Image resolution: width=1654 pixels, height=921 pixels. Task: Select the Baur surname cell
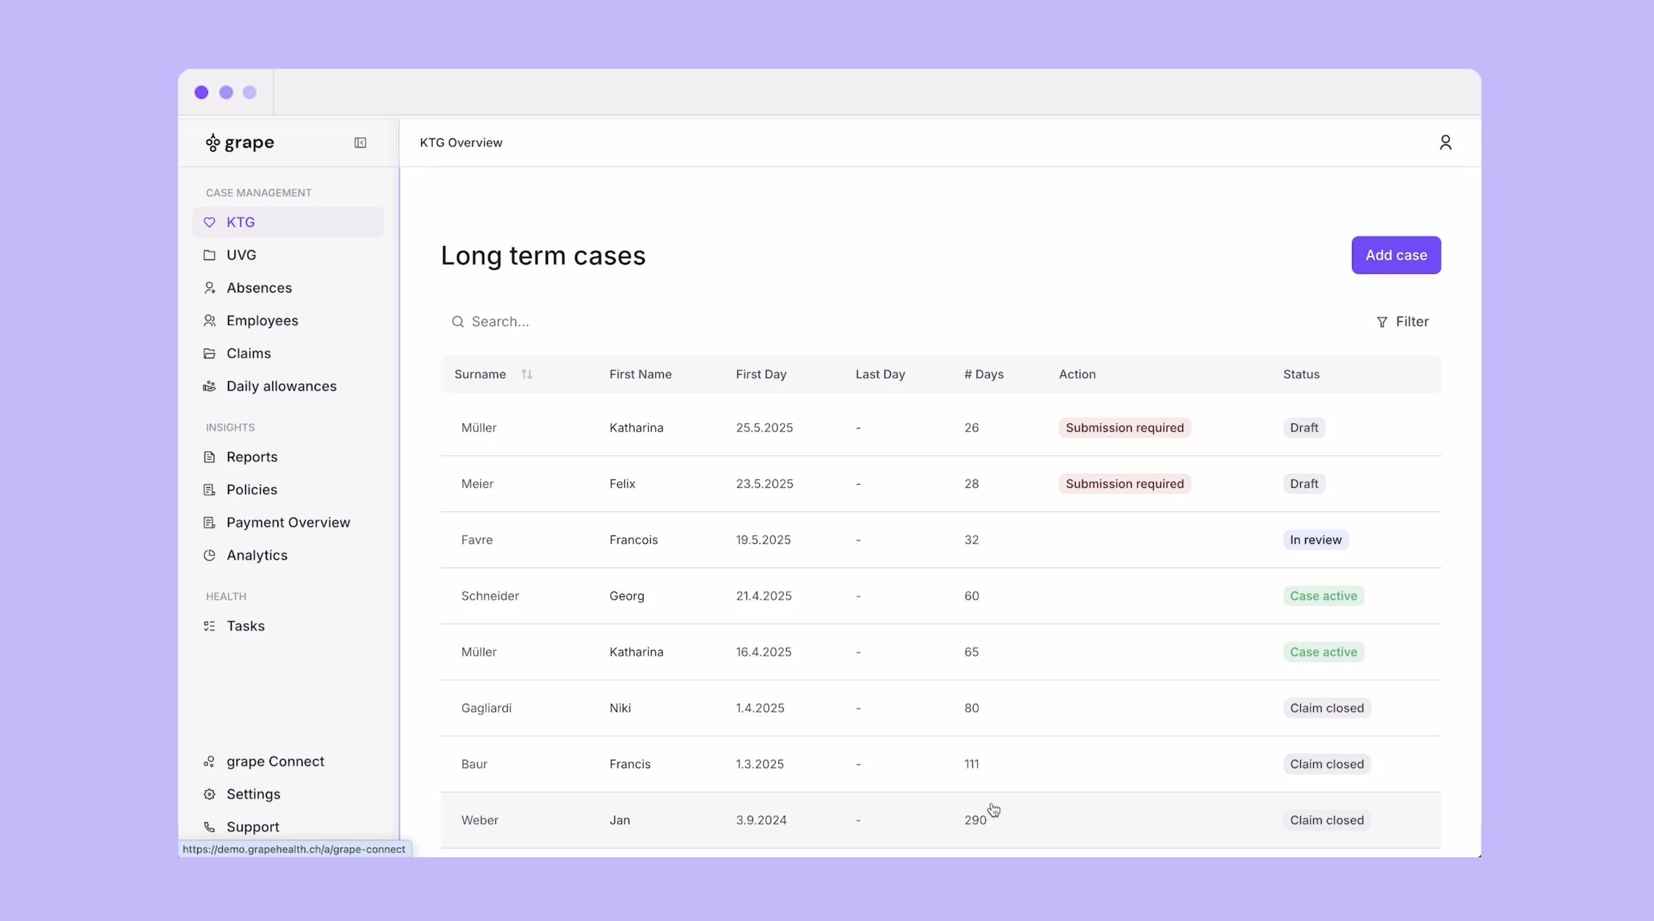coord(474,764)
